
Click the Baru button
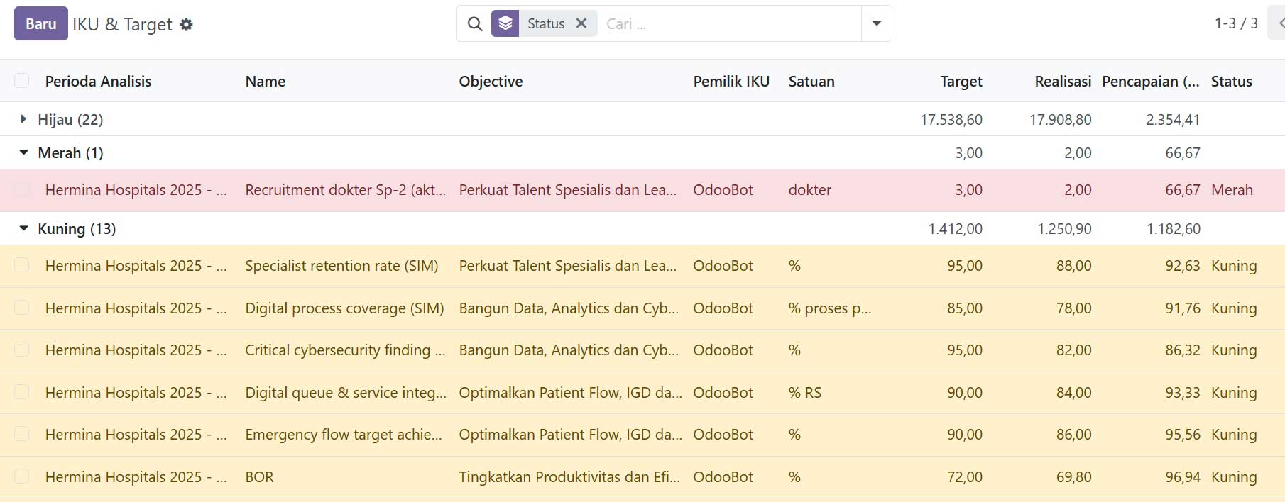coord(41,23)
